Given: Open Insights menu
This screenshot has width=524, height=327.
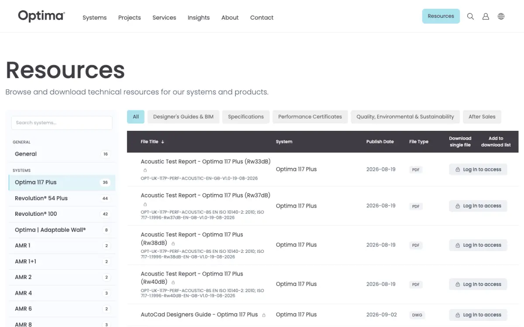Looking at the screenshot, I should pyautogui.click(x=199, y=17).
